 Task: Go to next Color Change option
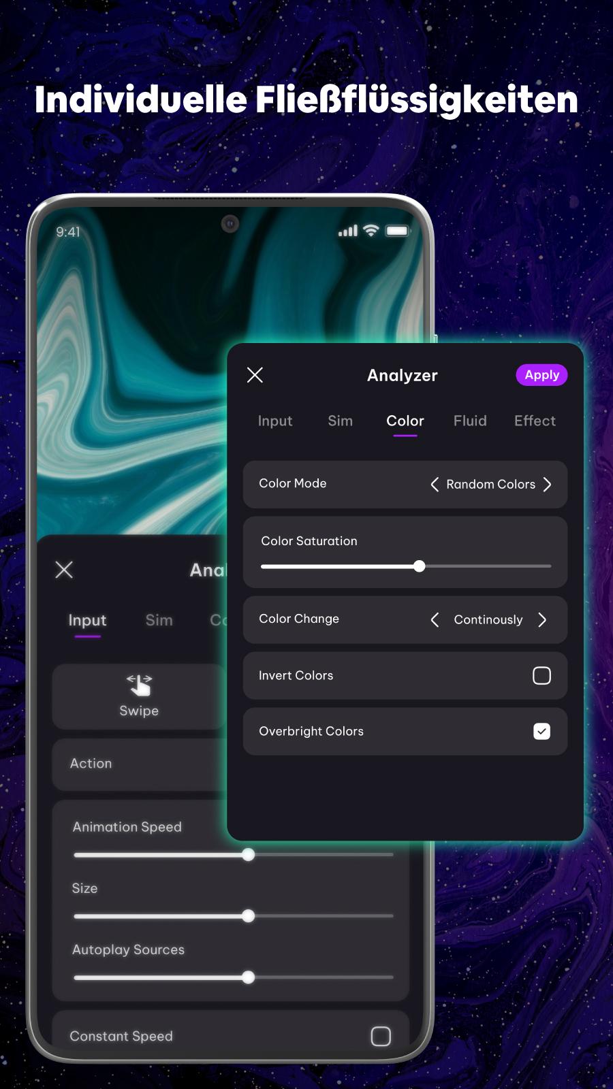tap(542, 619)
